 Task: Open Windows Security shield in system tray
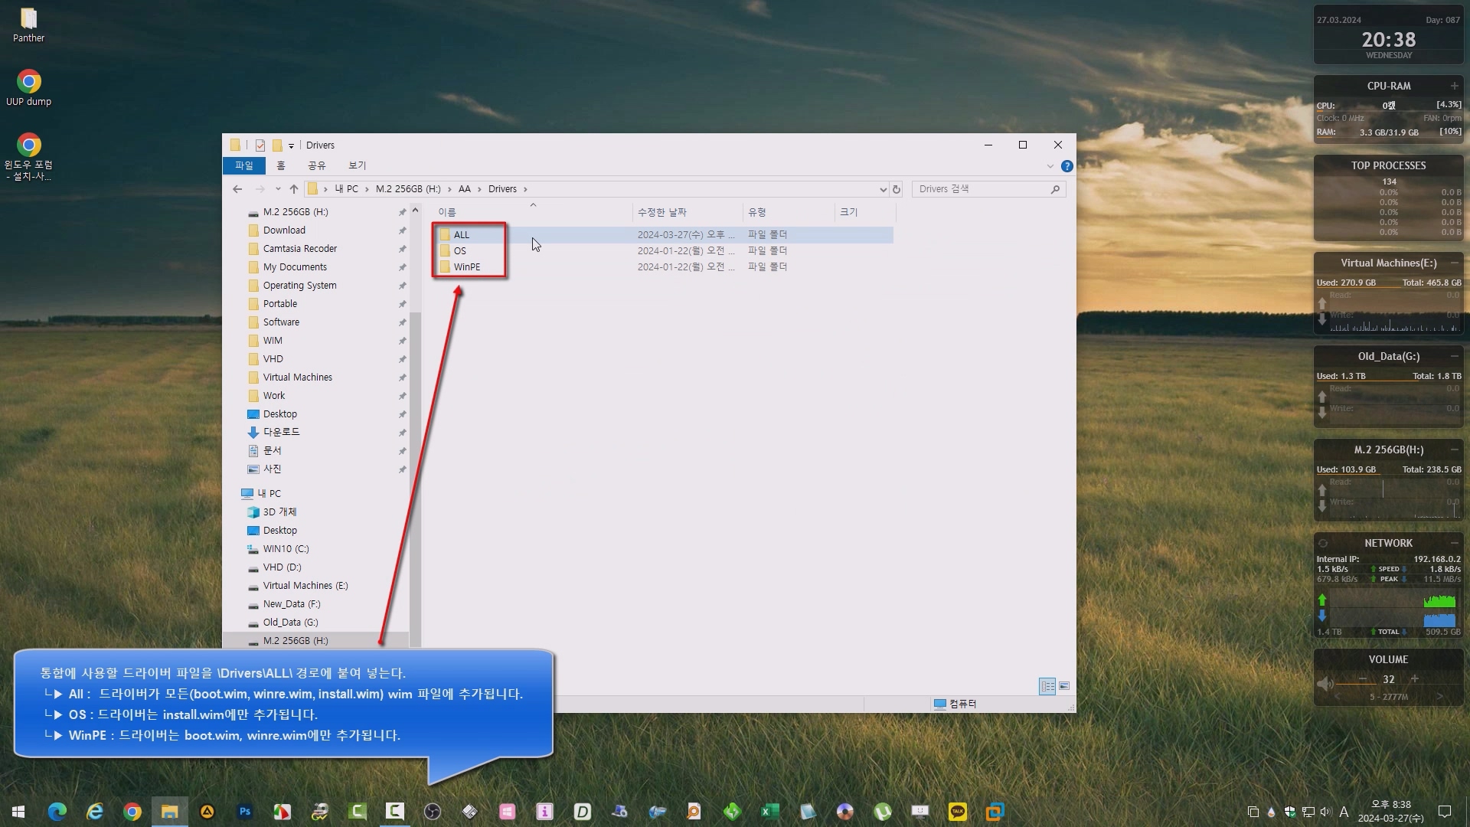[x=1290, y=812]
